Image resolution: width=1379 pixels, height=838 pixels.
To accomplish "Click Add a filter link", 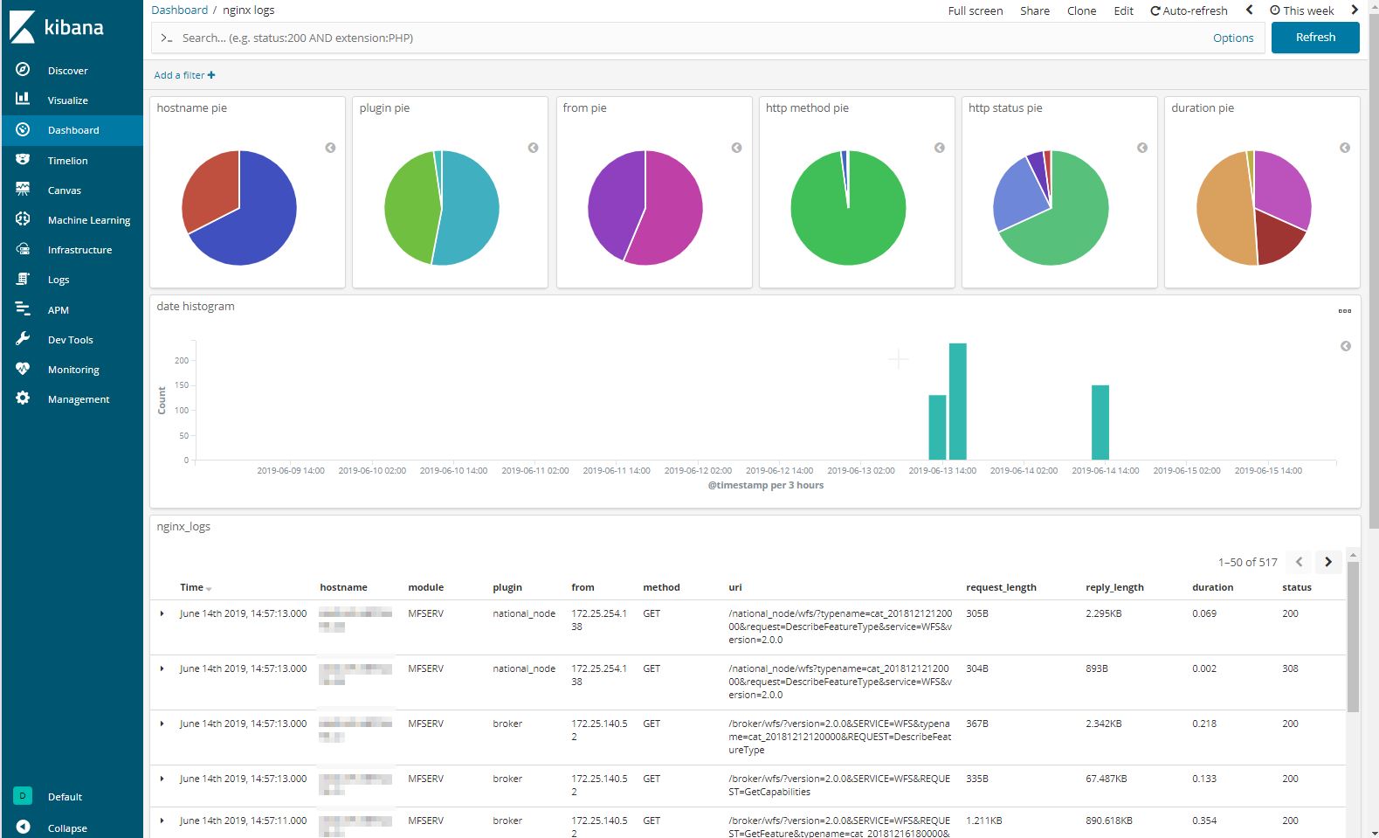I will (184, 75).
